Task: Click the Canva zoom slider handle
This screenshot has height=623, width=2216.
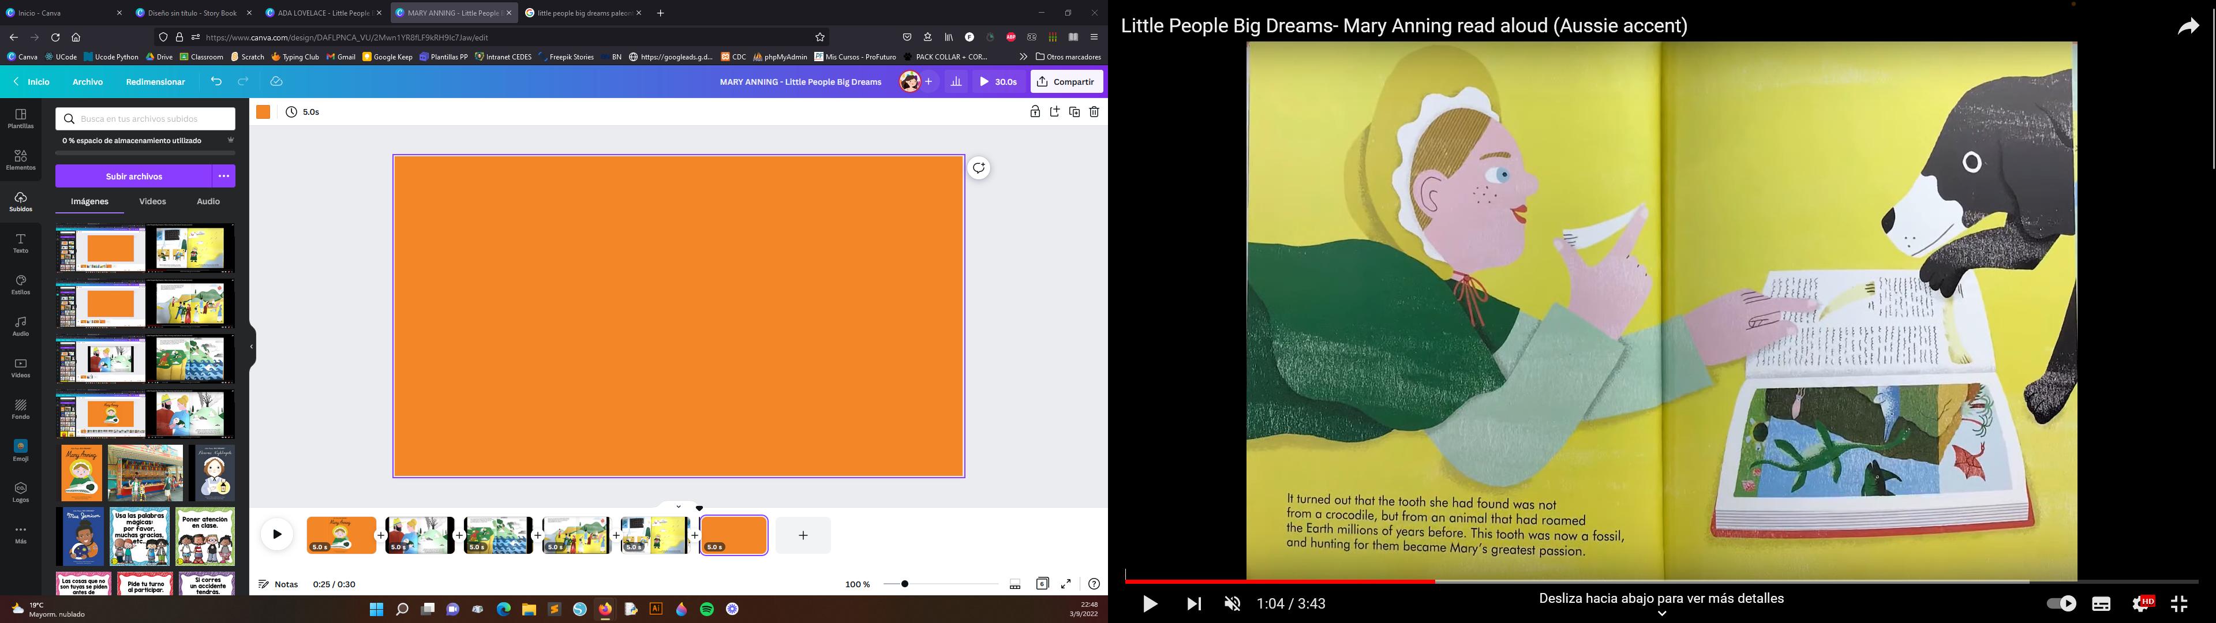Action: pyautogui.click(x=905, y=584)
